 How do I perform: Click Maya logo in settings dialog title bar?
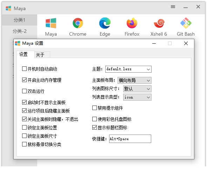point(18,43)
